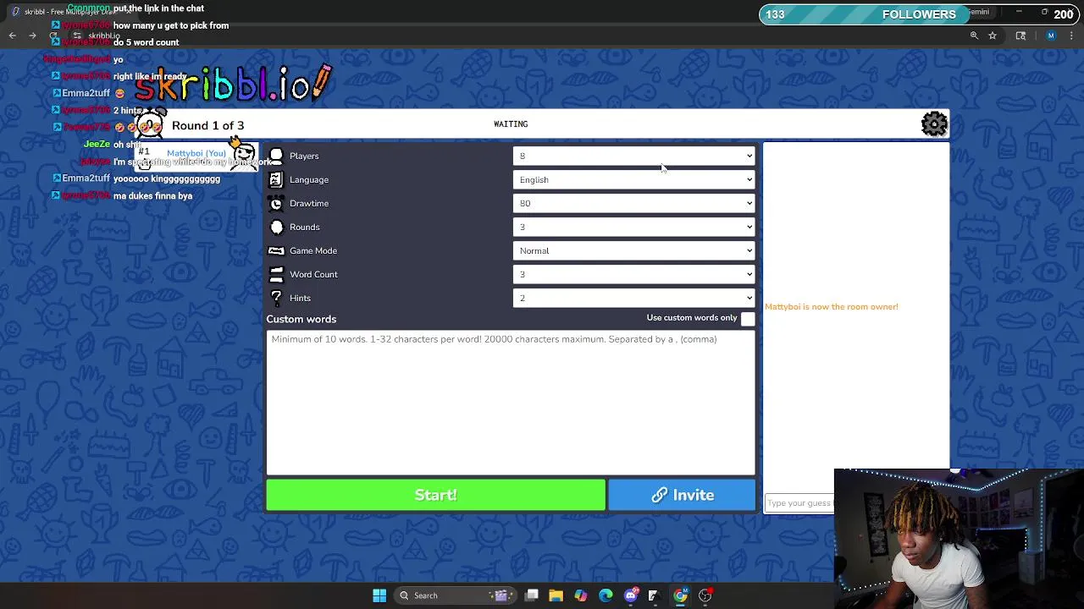Image resolution: width=1084 pixels, height=609 pixels.
Task: Click the Mattyboi player avatar
Action: [x=244, y=154]
